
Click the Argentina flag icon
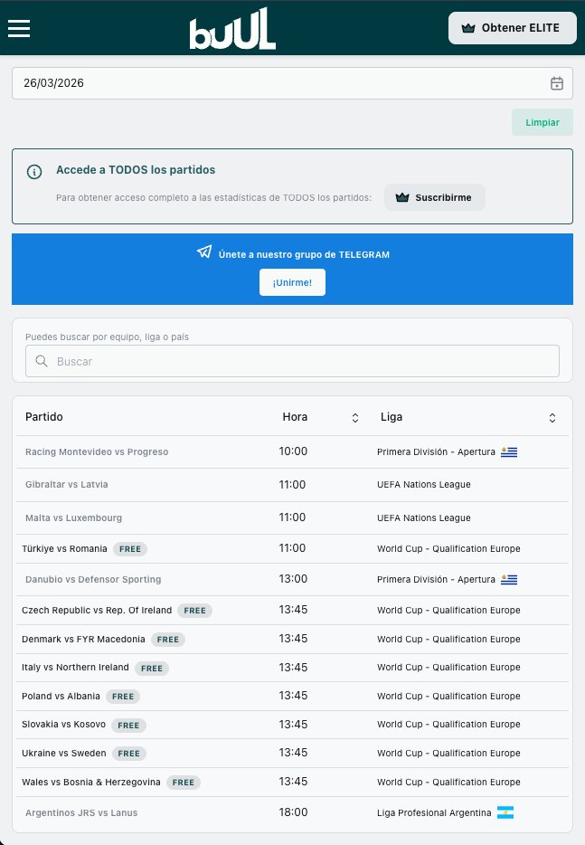505,812
